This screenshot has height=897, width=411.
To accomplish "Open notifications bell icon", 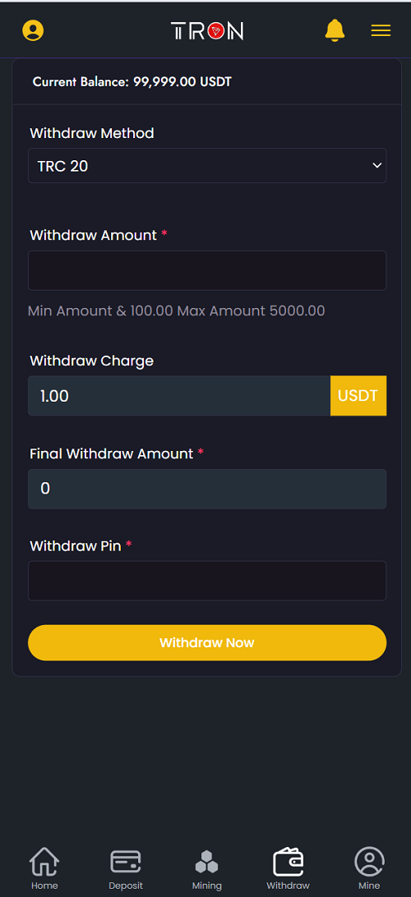I will [335, 30].
